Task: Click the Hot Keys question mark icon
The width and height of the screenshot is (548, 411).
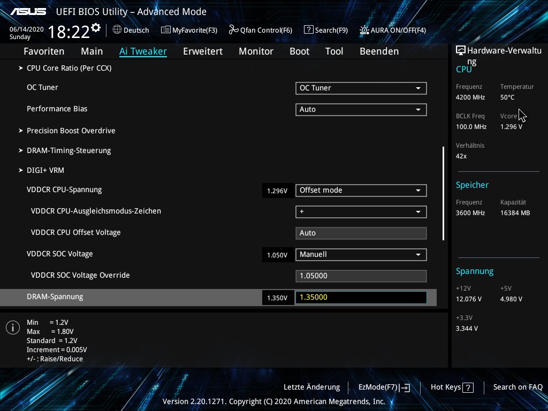Action: pos(468,387)
